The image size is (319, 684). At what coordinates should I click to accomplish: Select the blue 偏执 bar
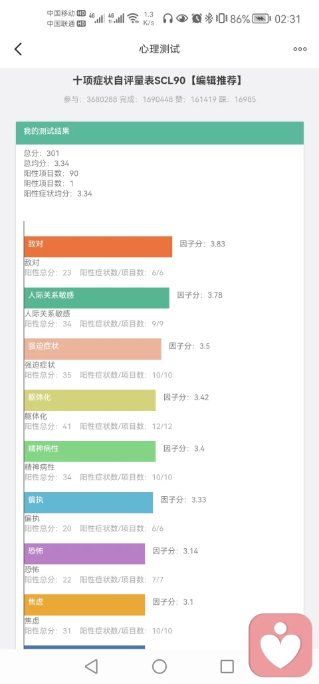tap(88, 503)
